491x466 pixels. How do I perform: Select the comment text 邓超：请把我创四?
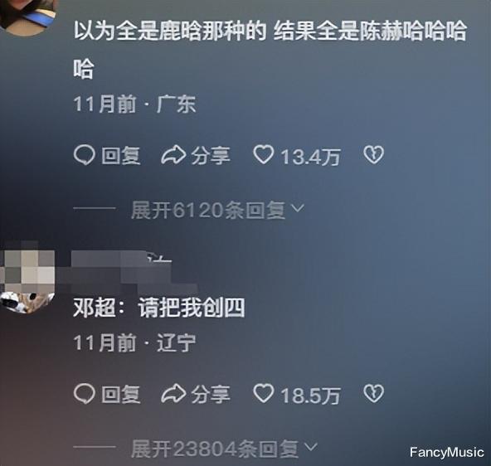pyautogui.click(x=159, y=308)
